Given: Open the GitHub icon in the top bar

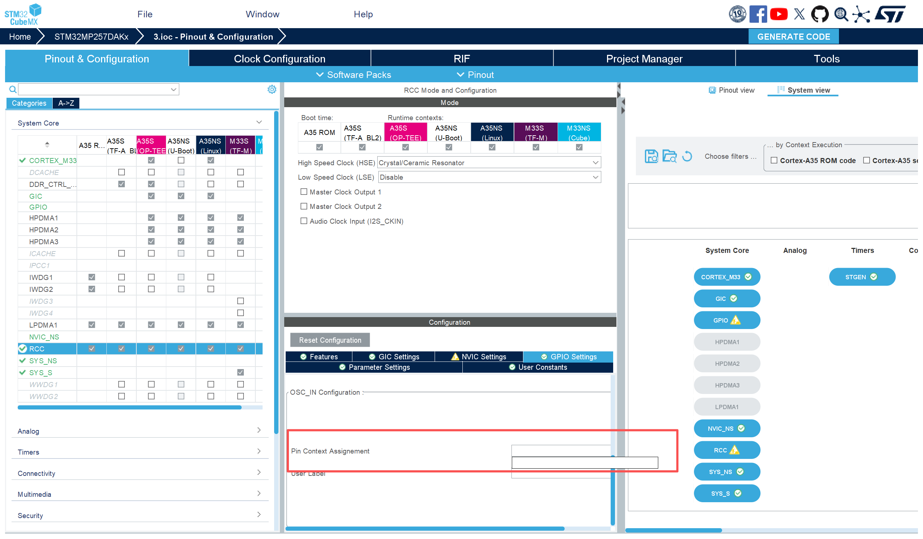Looking at the screenshot, I should click(x=820, y=14).
